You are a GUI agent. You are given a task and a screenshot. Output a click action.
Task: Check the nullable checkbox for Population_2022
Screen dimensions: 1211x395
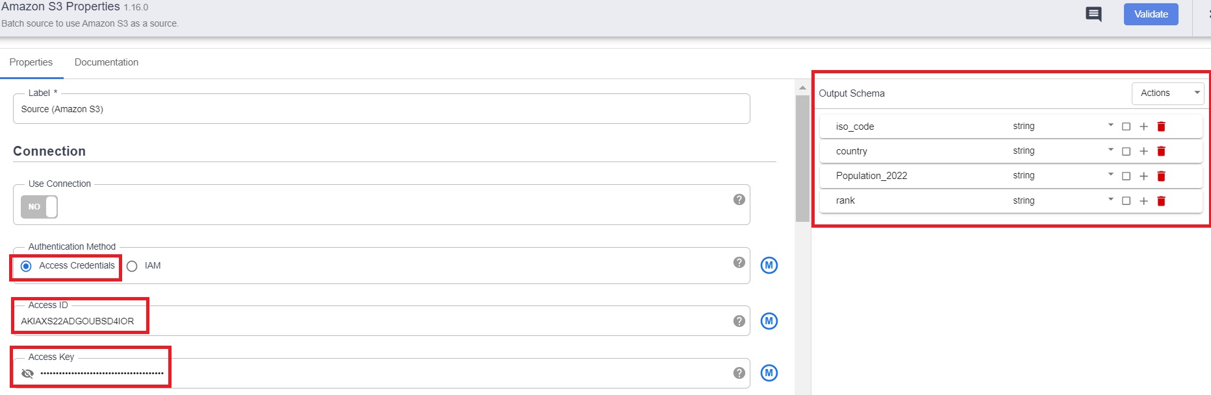pos(1127,176)
